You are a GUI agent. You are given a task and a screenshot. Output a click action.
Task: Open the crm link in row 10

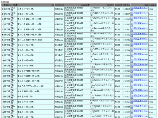(139, 61)
